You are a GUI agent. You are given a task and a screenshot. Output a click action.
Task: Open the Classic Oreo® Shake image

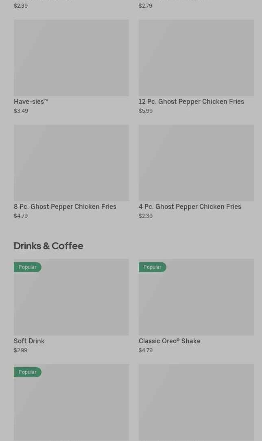[x=196, y=301]
